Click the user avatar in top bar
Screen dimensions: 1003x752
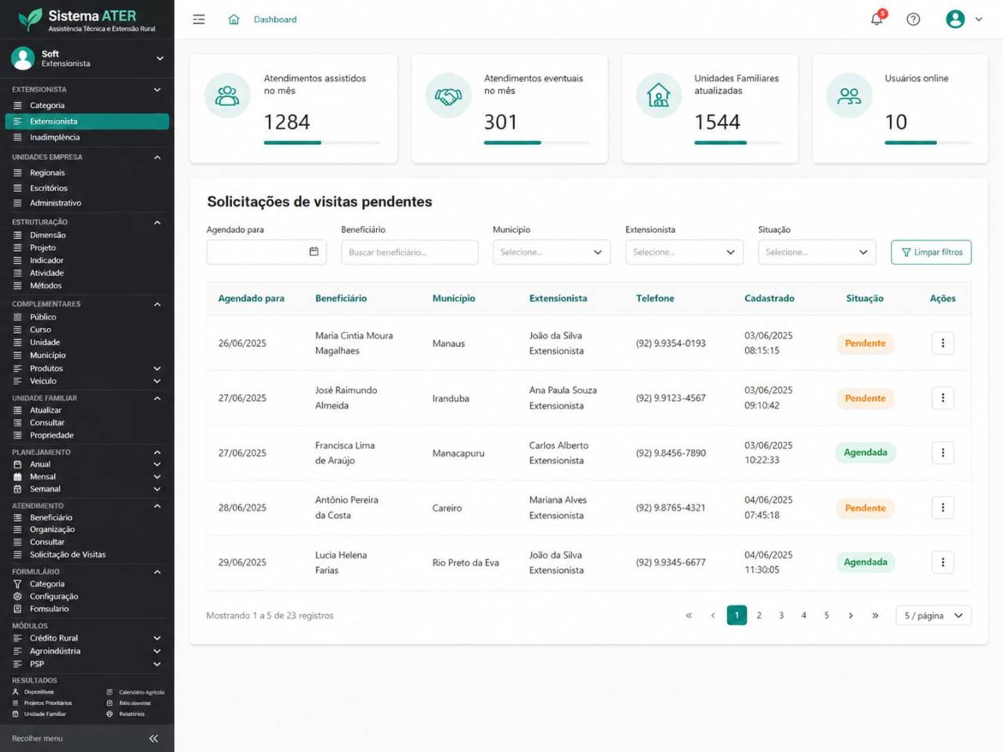(x=955, y=20)
